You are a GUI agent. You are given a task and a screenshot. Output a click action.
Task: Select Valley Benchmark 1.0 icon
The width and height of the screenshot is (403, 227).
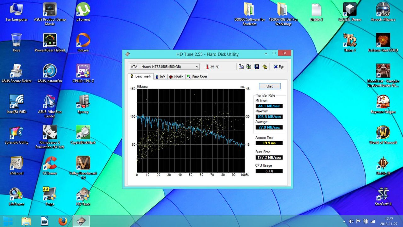point(83,167)
